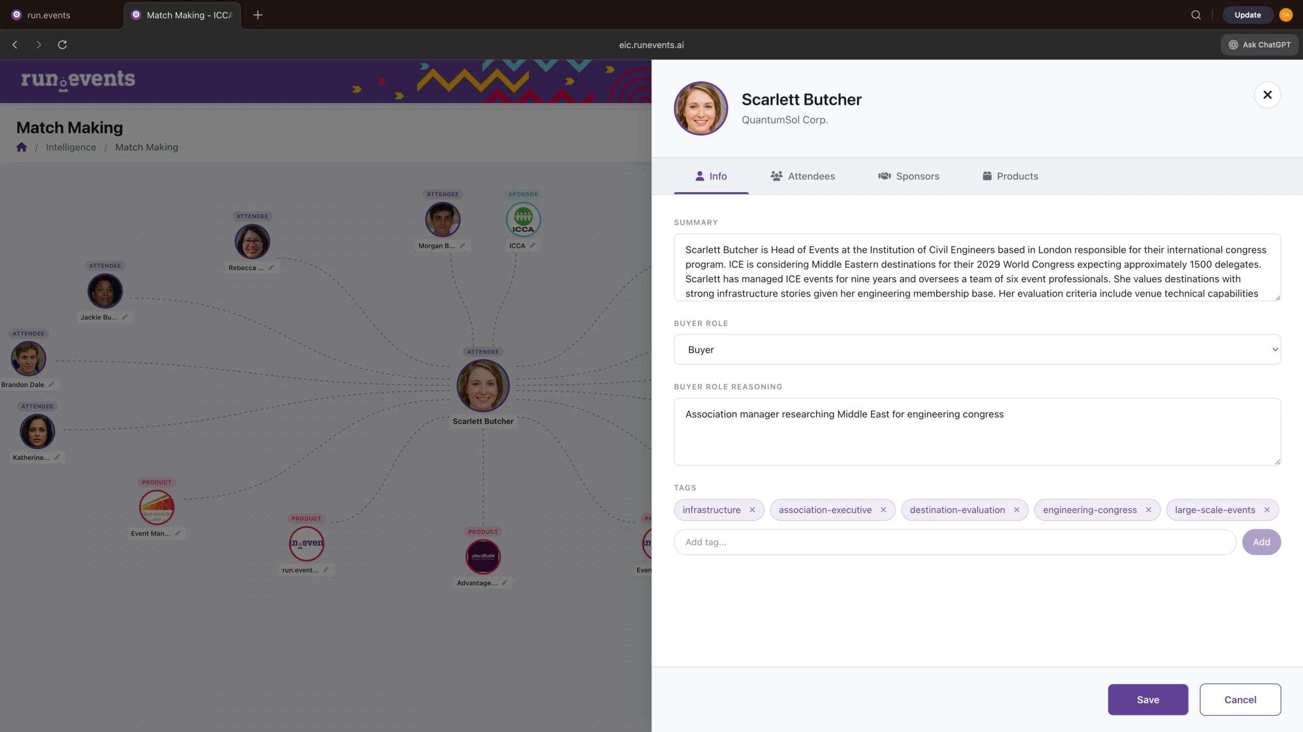This screenshot has width=1303, height=732.
Task: Remove the engineering-congress tag
Action: (x=1148, y=510)
